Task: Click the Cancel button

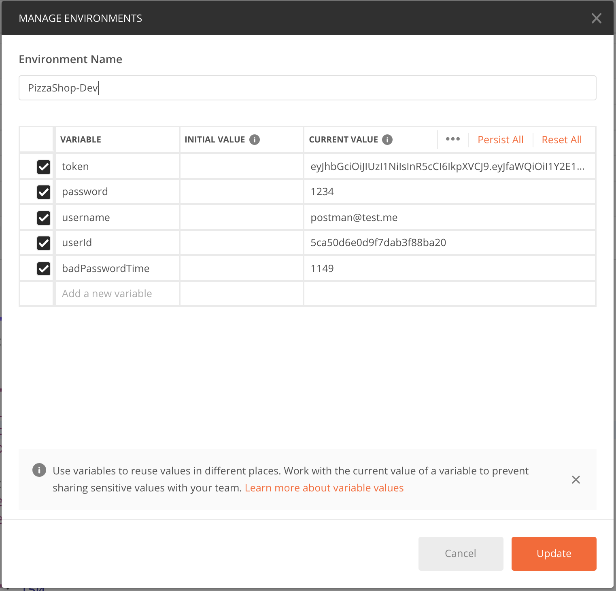Action: (461, 553)
